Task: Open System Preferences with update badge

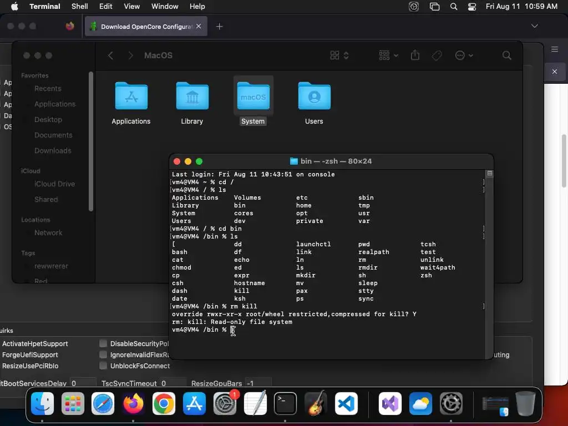Action: 225,403
